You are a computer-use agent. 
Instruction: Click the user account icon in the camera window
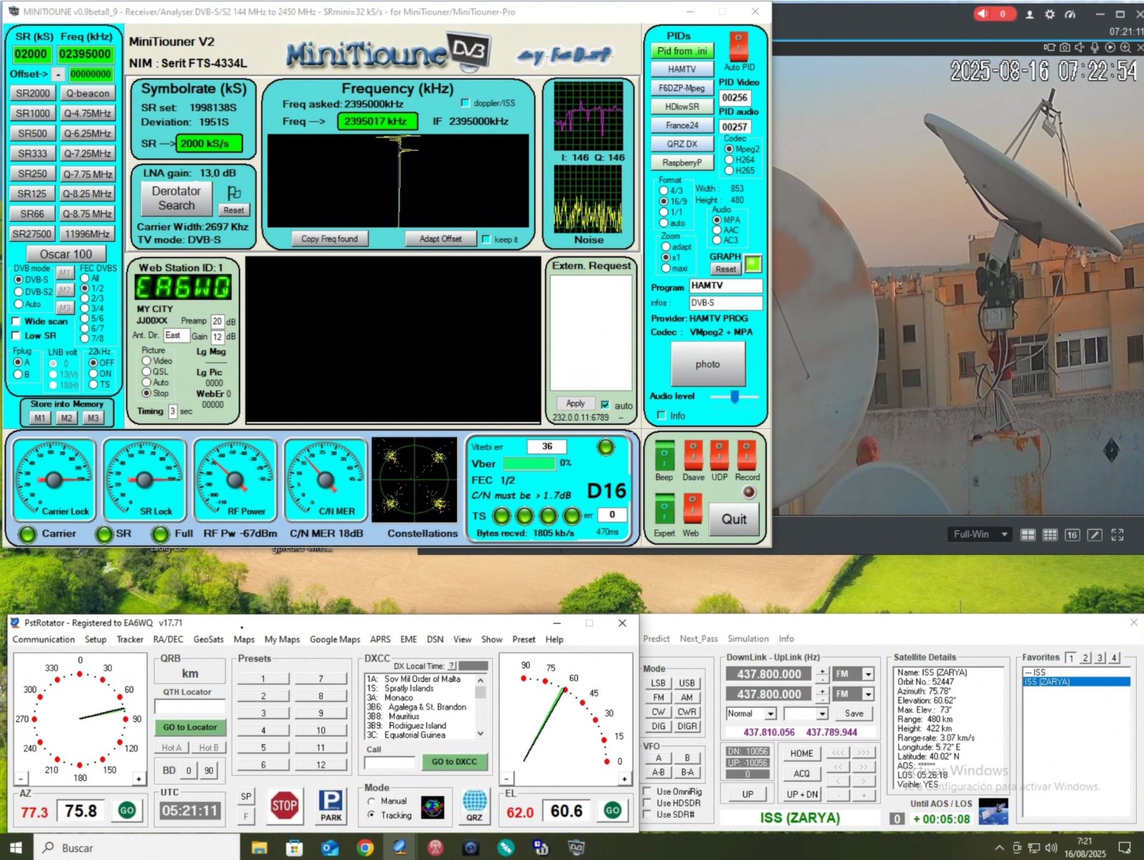point(1030,14)
